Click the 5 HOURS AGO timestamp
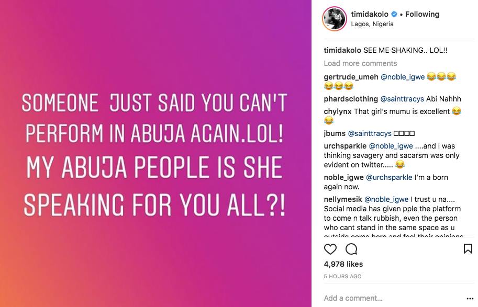Image resolution: width=478 pixels, height=307 pixels. 342,276
